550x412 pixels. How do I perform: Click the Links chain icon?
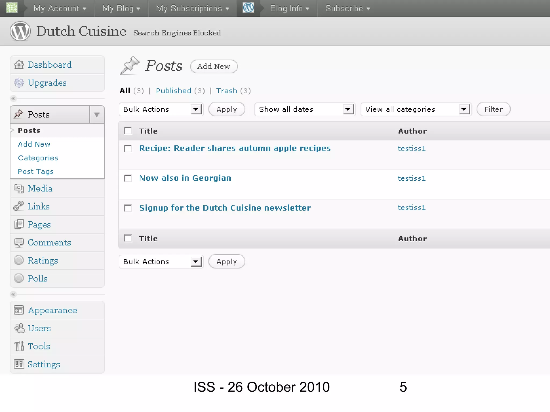pyautogui.click(x=19, y=206)
